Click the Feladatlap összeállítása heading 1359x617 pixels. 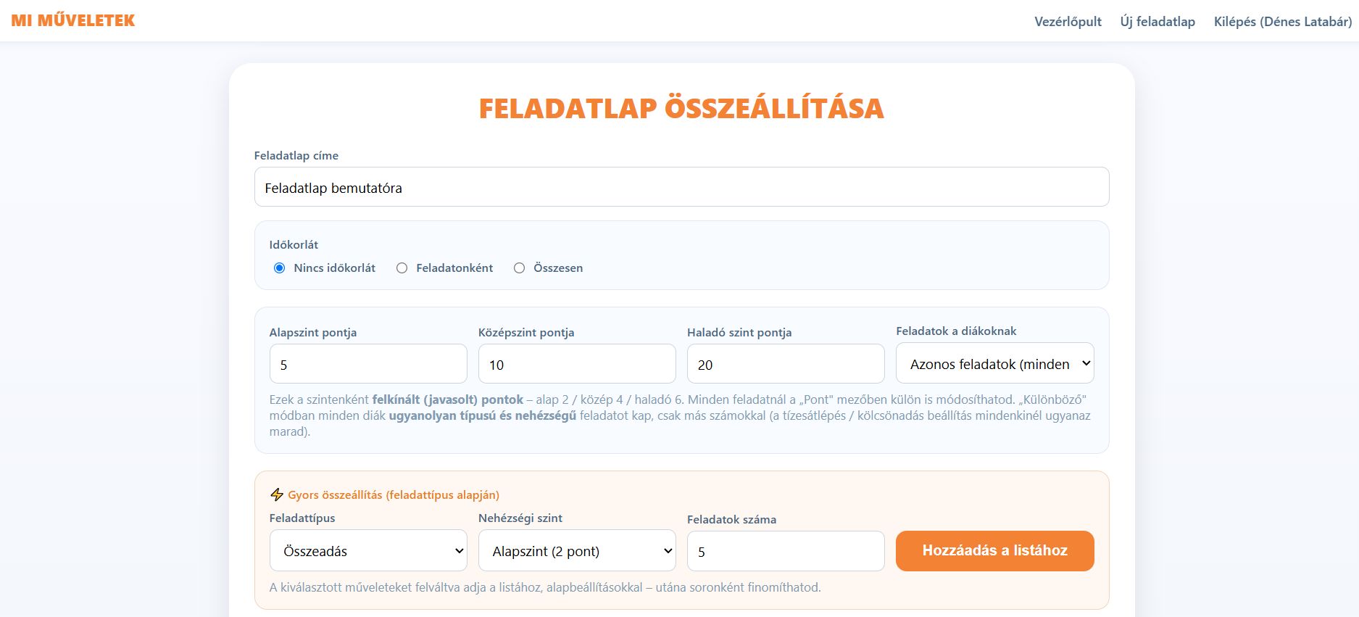click(681, 108)
